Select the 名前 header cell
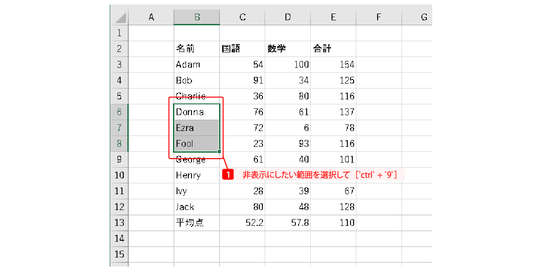This screenshot has height=271, width=542. click(197, 49)
